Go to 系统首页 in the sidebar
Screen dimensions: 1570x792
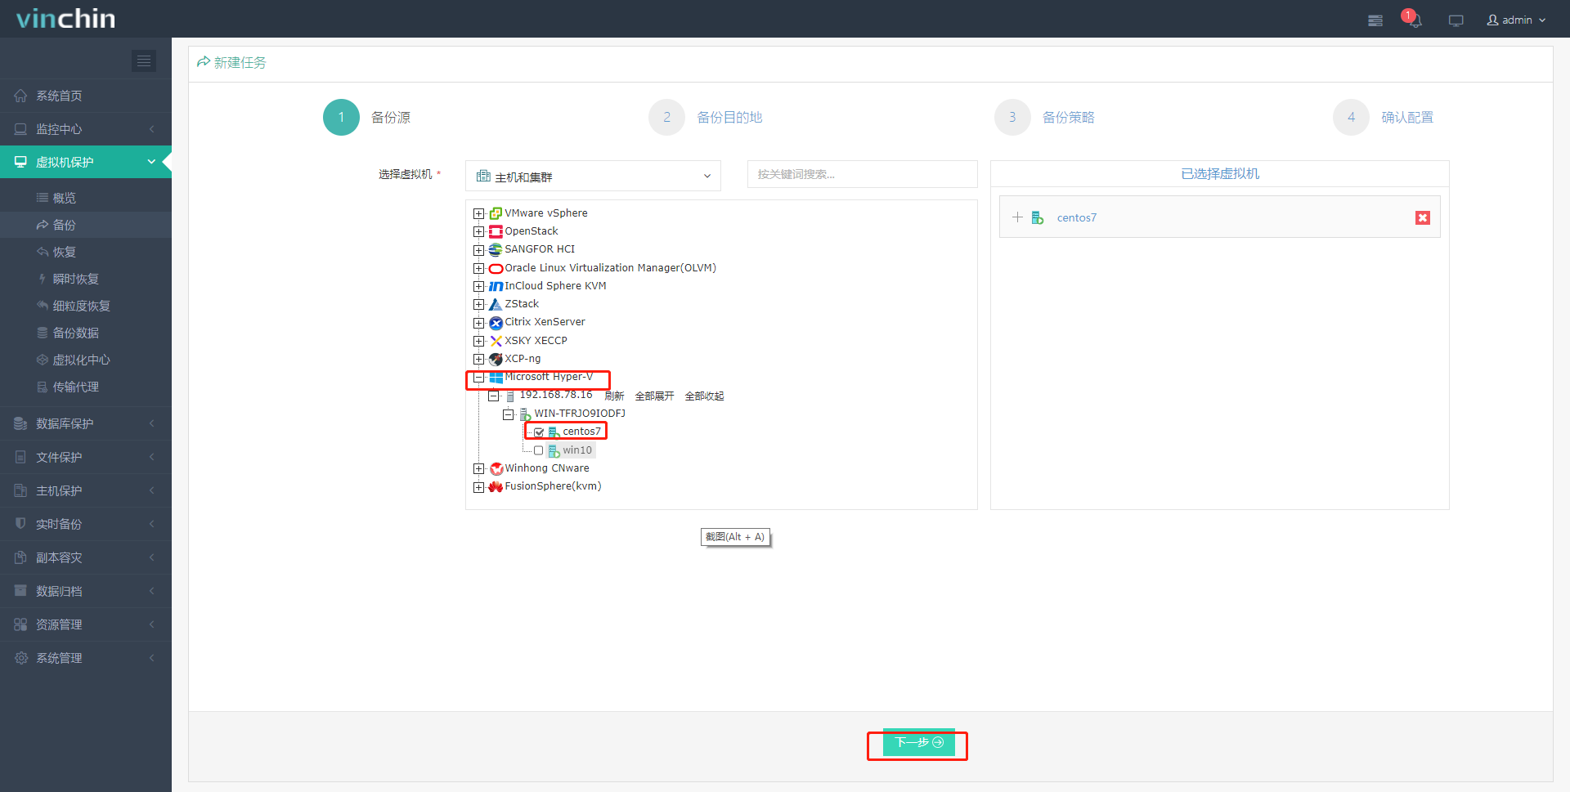(86, 96)
